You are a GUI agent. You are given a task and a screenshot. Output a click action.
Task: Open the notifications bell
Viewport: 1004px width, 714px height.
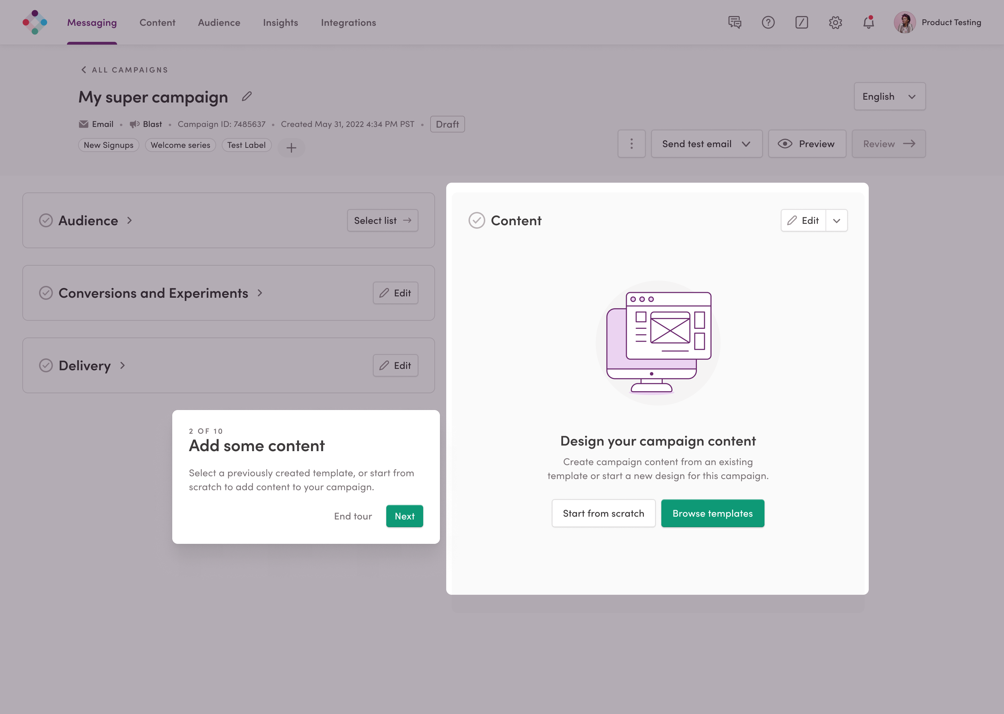pyautogui.click(x=869, y=22)
